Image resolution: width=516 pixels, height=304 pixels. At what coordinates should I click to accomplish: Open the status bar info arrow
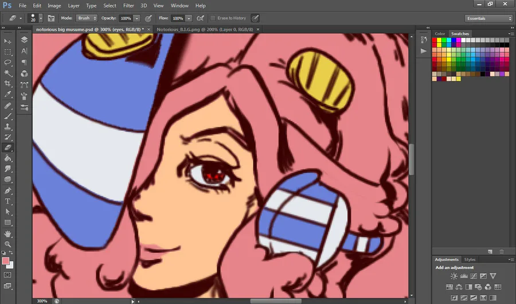click(x=132, y=301)
